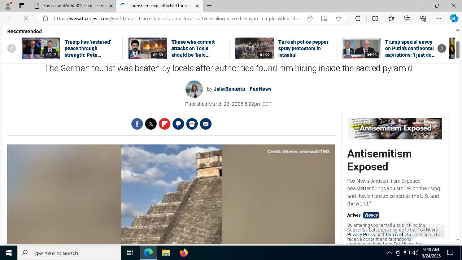The image size is (462, 260).
Task: Close the Tourist arrested tab
Action: point(197,6)
